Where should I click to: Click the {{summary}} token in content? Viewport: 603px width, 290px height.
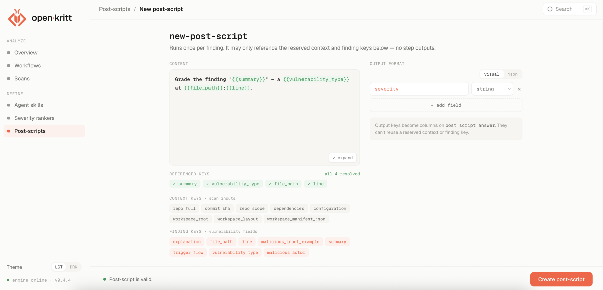pos(248,79)
